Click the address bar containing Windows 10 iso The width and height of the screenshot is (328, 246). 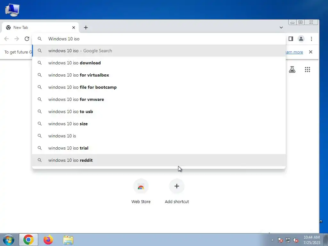(x=159, y=39)
